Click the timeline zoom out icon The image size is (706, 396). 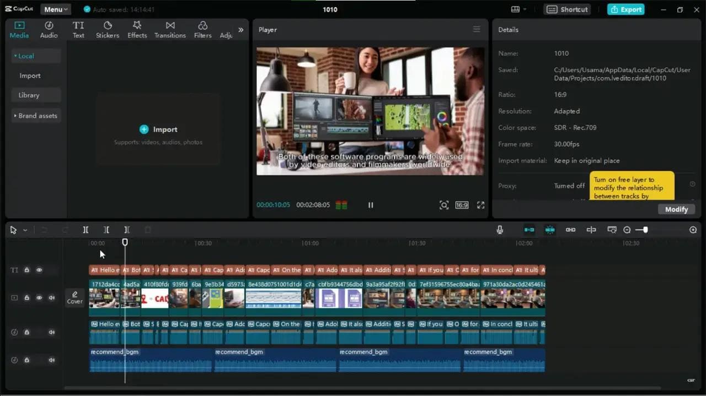point(627,230)
